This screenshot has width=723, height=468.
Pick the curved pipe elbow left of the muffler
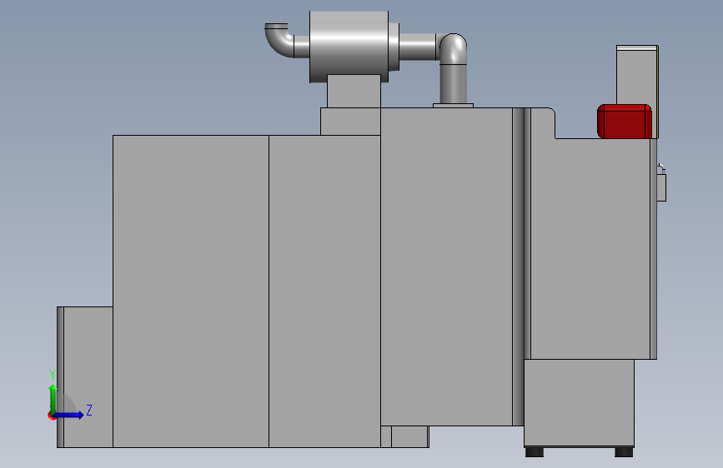click(280, 40)
